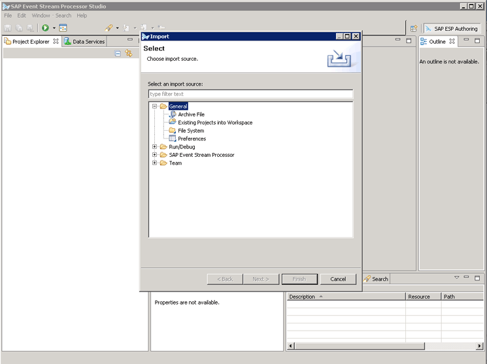The height and width of the screenshot is (364, 487).
Task: Expand the Team folder
Action: click(155, 163)
